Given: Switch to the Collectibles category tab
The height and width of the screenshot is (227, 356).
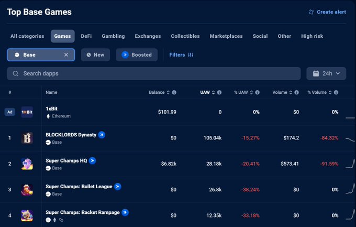Looking at the screenshot, I should (x=185, y=36).
